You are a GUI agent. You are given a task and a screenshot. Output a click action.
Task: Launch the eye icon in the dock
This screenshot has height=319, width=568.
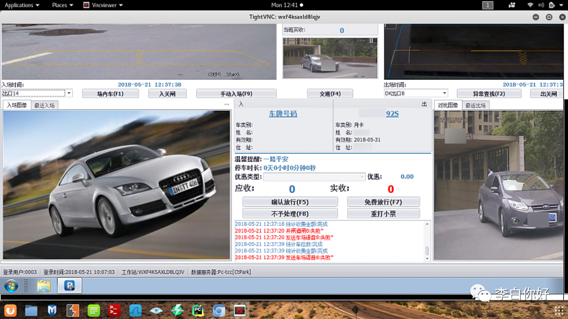coord(156,311)
